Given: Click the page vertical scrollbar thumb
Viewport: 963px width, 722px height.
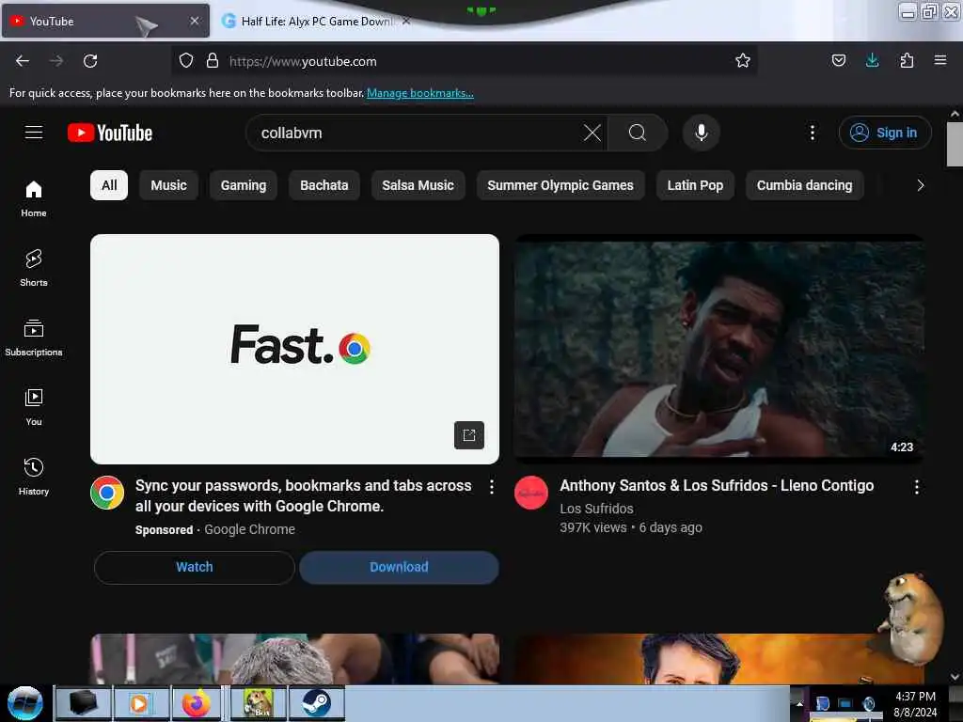Looking at the screenshot, I should click(955, 144).
